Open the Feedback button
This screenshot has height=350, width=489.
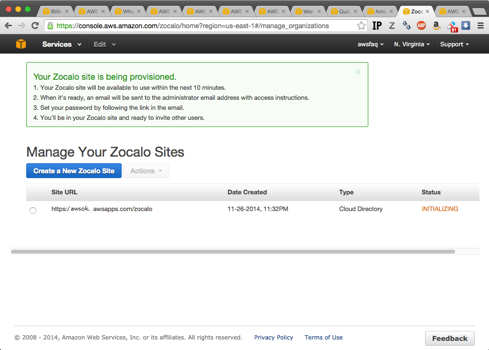click(x=450, y=338)
